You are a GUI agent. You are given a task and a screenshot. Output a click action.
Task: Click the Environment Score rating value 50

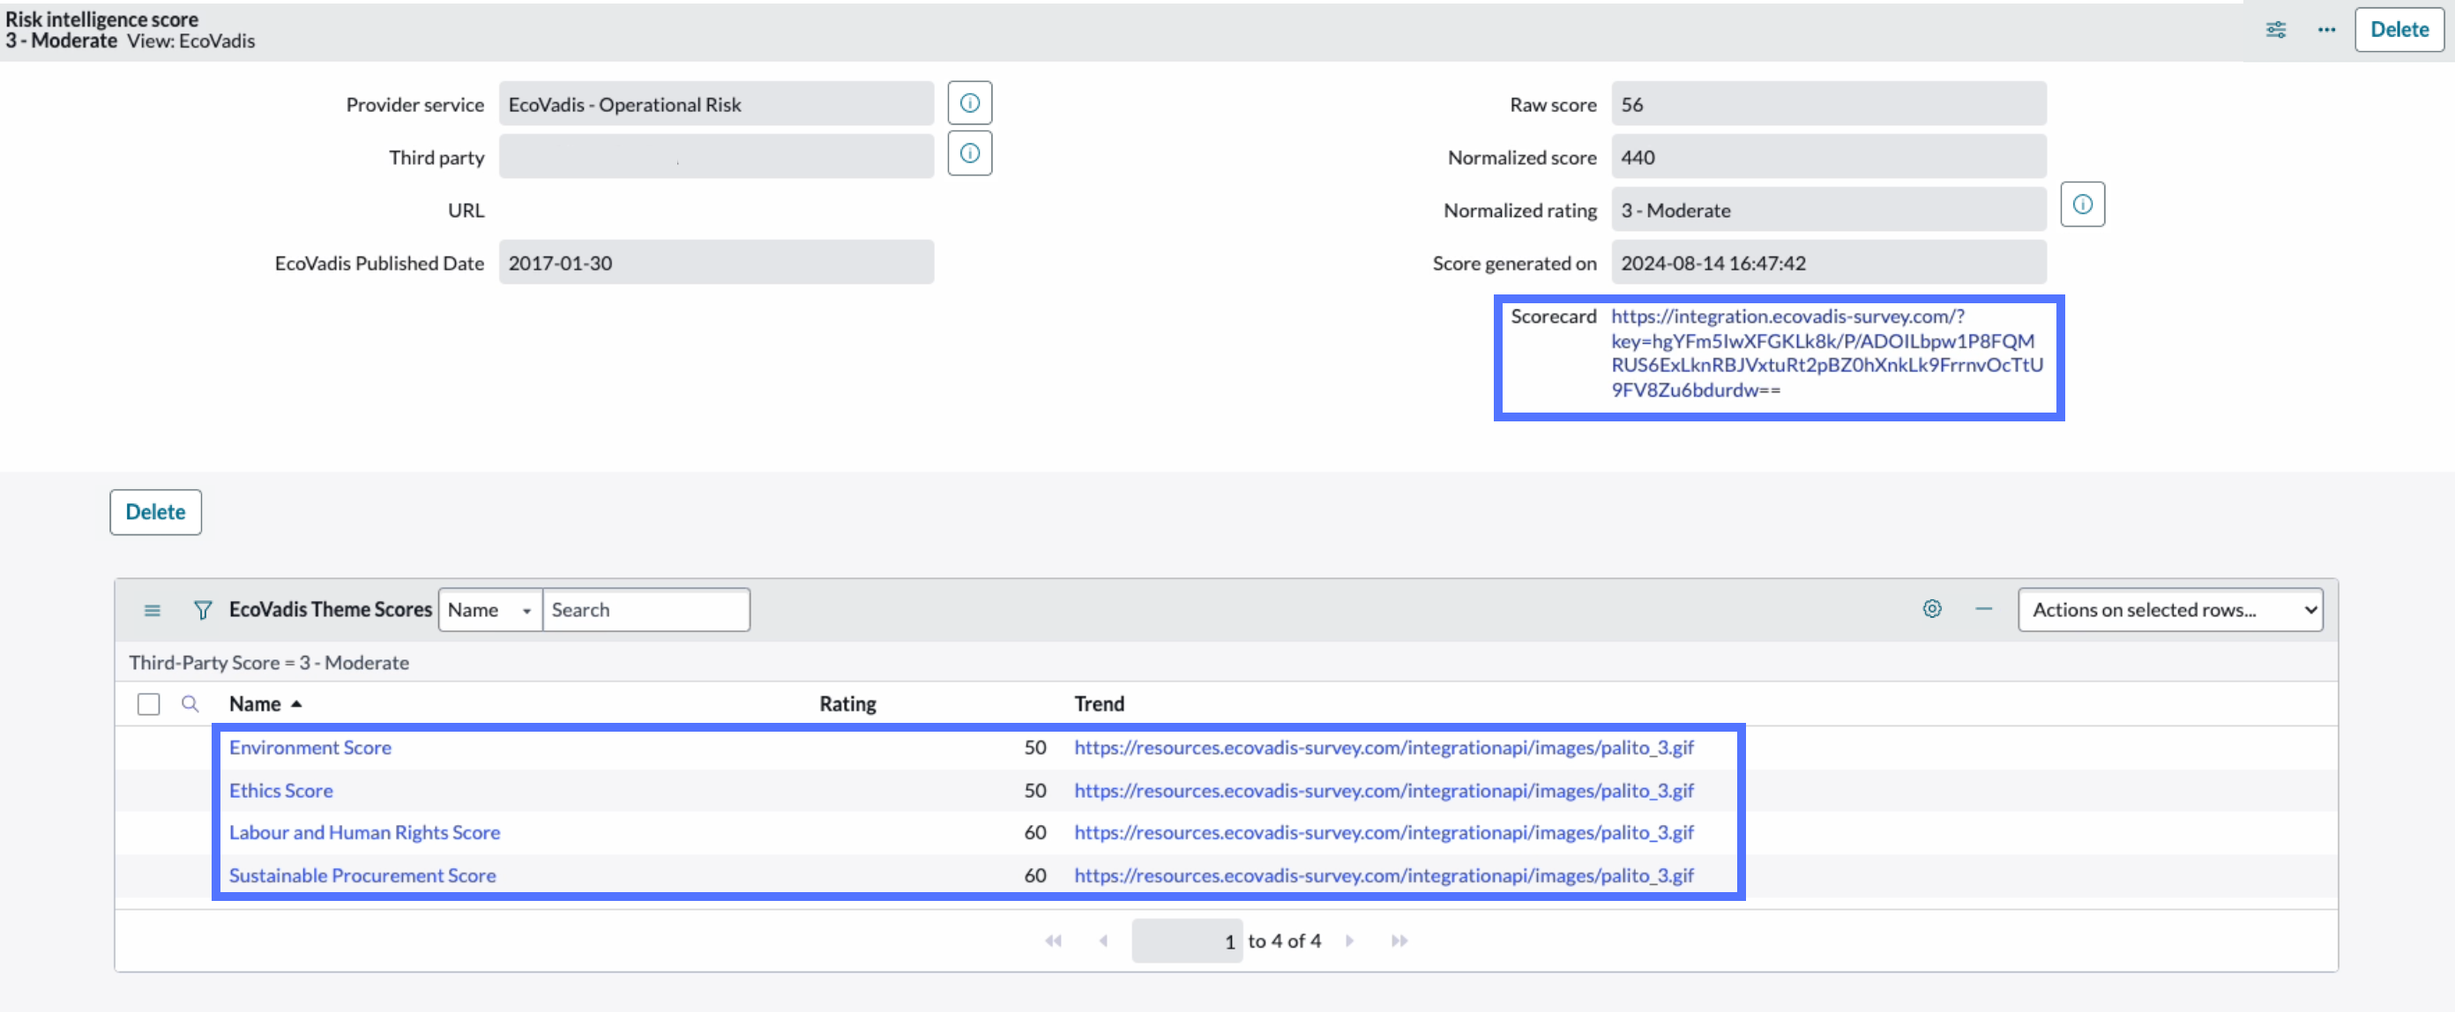1035,747
